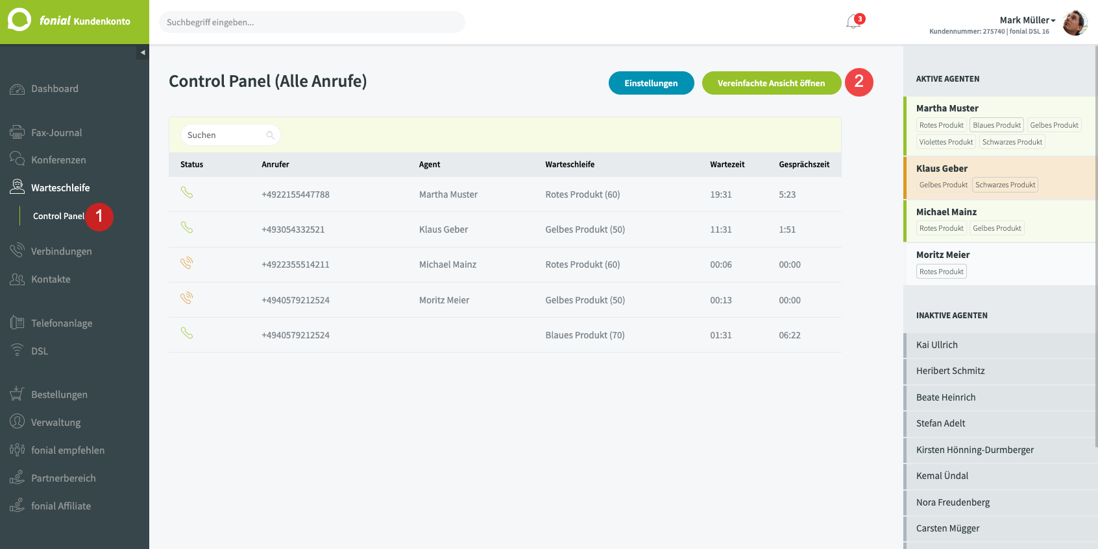This screenshot has width=1098, height=549.
Task: Select inactive agent Stefan Adelt
Action: [999, 424]
